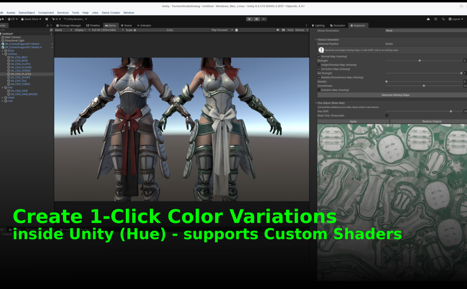
Task: Switch to the Lighting tab
Action: [x=318, y=25]
